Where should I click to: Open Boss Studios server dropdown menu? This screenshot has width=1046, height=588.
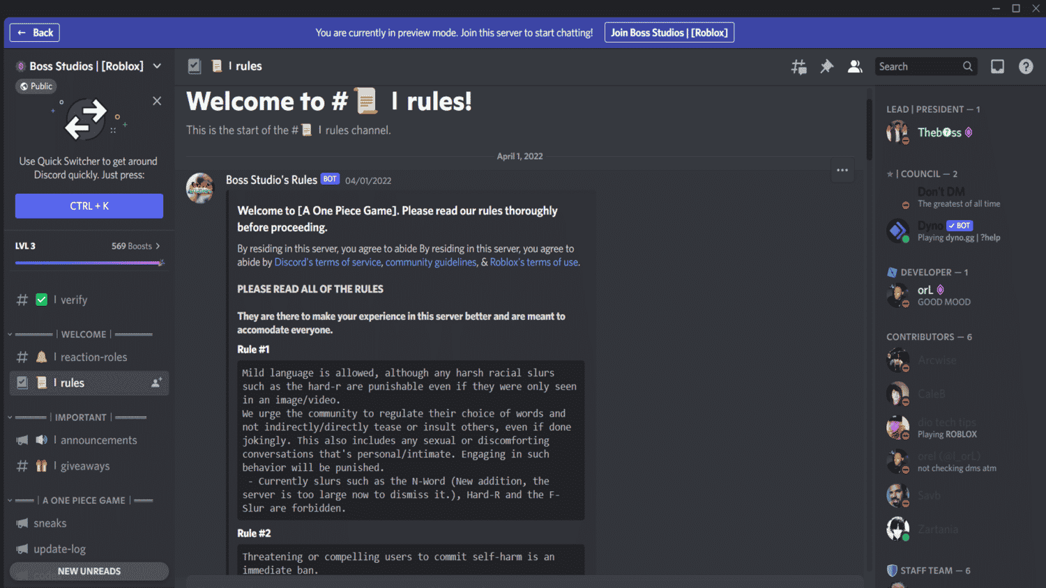point(158,66)
